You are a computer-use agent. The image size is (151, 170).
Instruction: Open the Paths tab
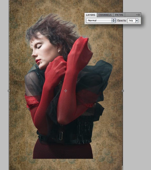pyautogui.click(x=119, y=15)
